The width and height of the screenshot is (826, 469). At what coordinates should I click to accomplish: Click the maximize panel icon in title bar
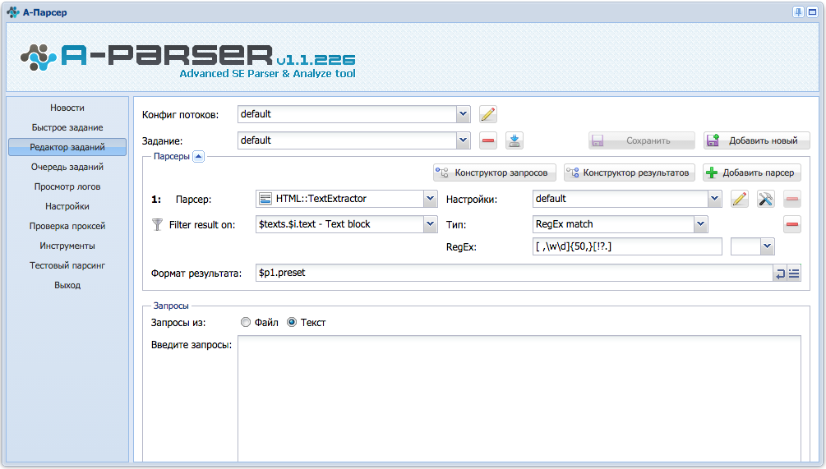click(x=812, y=12)
